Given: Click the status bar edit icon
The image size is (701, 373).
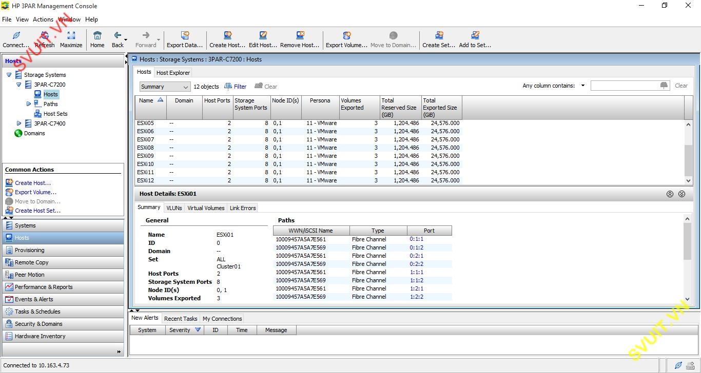Looking at the screenshot, I should 678,365.
